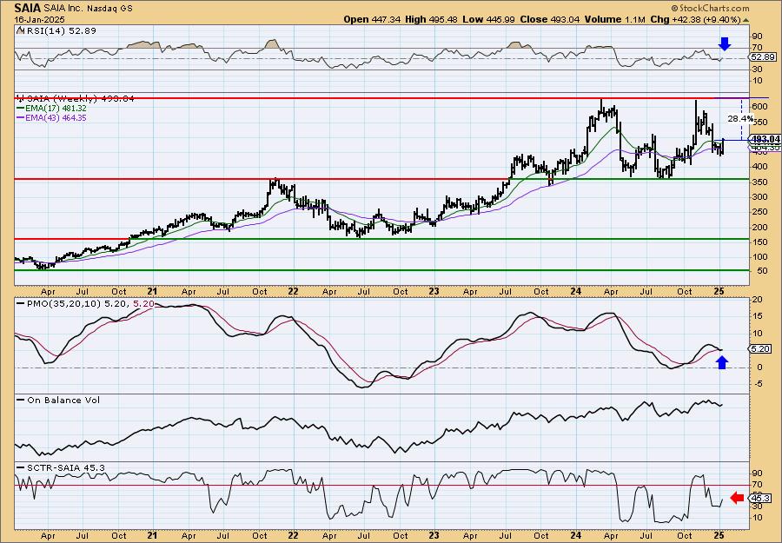Click the 5.20 PMO value tag on axis
Screen dimensions: 782x543
click(x=761, y=349)
